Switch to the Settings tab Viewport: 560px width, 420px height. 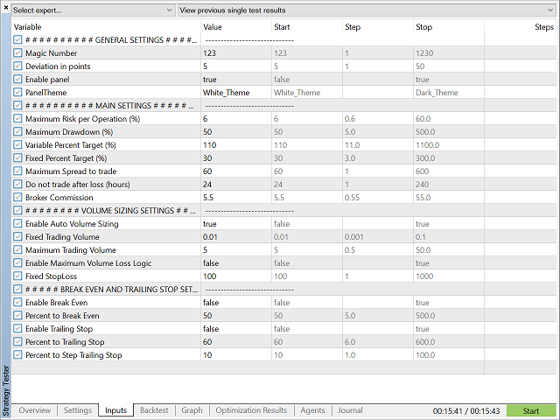[x=78, y=410]
